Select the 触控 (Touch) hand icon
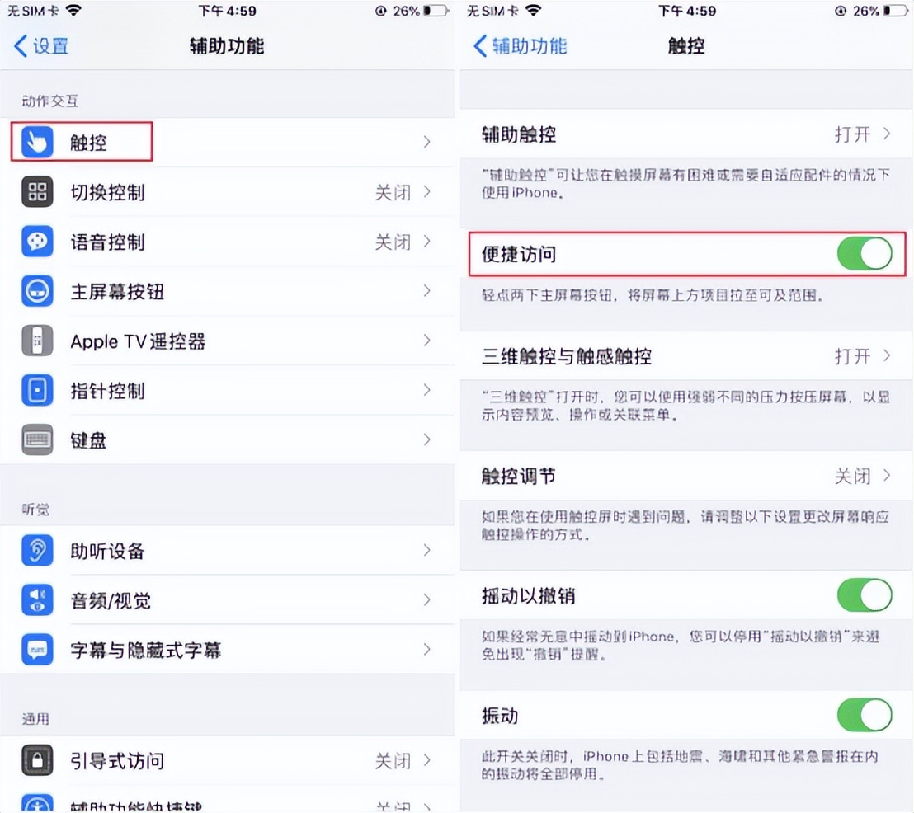Image resolution: width=914 pixels, height=813 pixels. 36,141
